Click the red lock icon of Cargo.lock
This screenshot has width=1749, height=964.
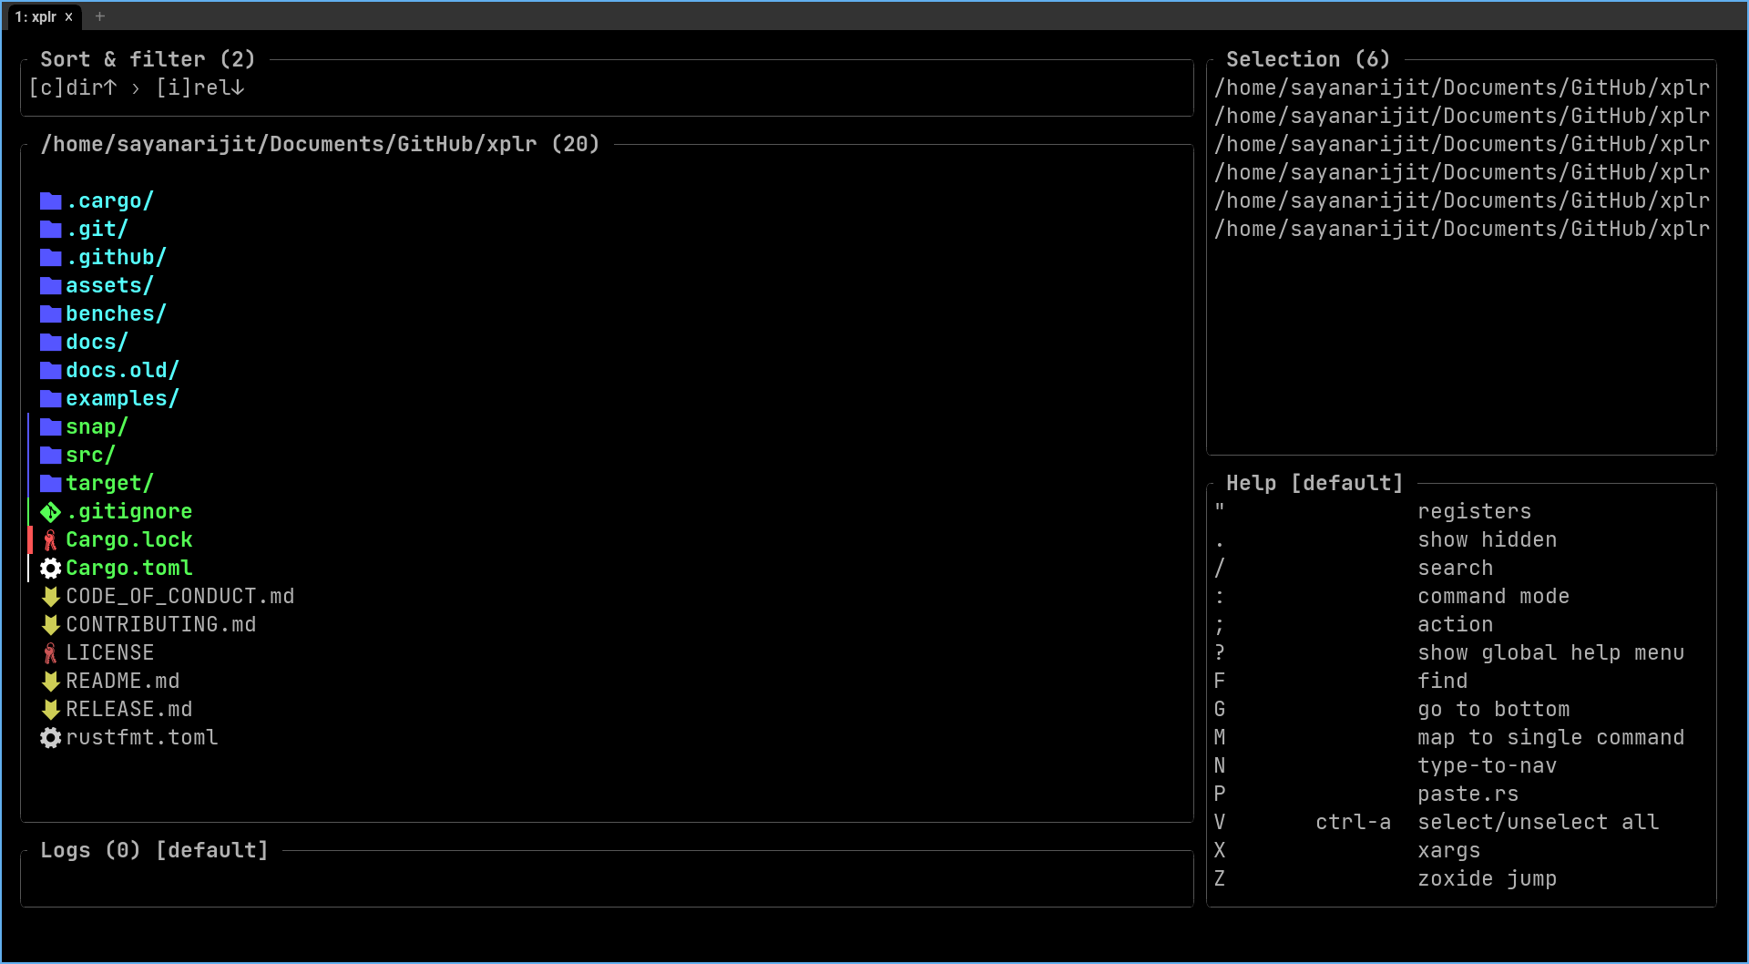51,540
